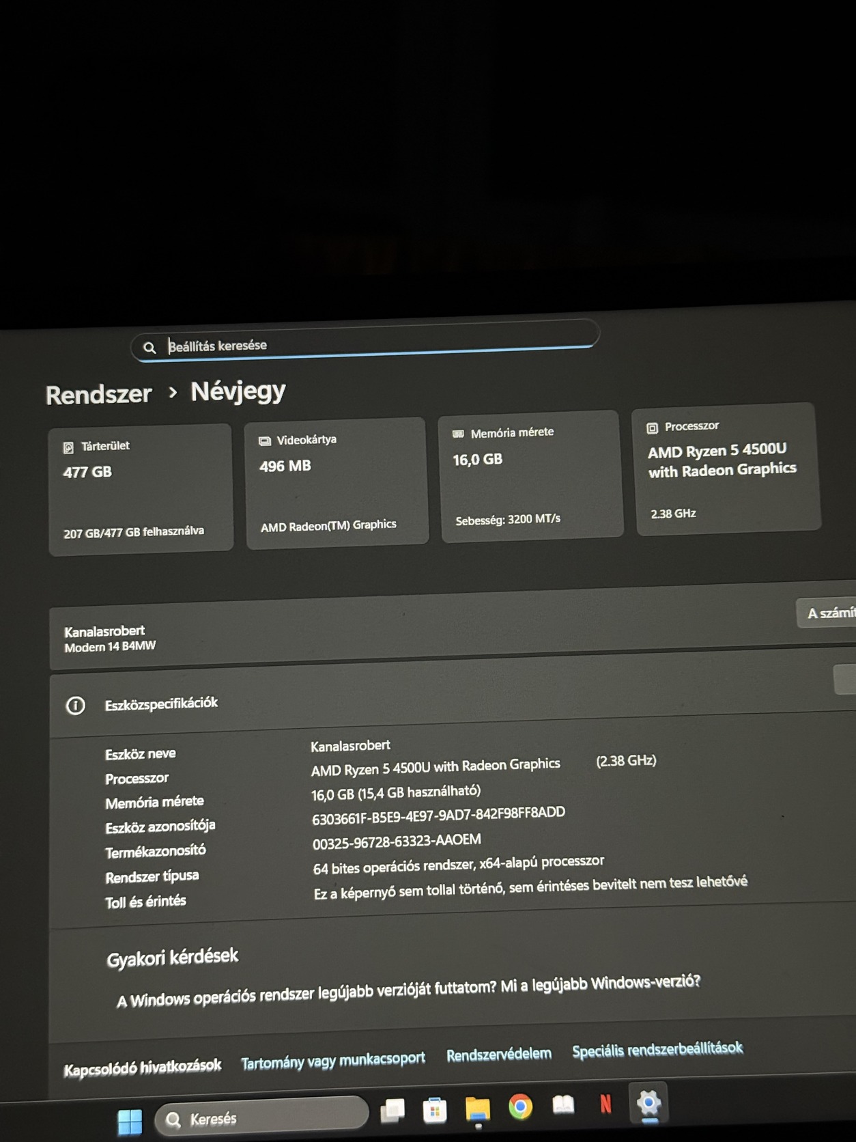Select the device name Kanalasrobert value
The width and height of the screenshot is (856, 1142).
click(350, 746)
